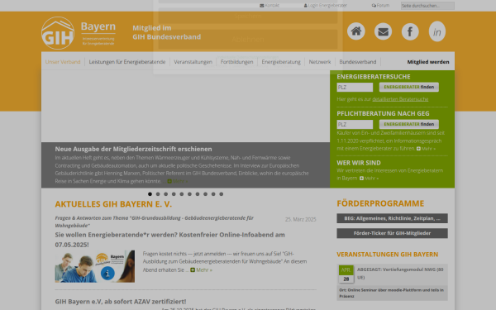Open 'Leistungen für Energieberatende' menu item
The width and height of the screenshot is (496, 310).
127,62
